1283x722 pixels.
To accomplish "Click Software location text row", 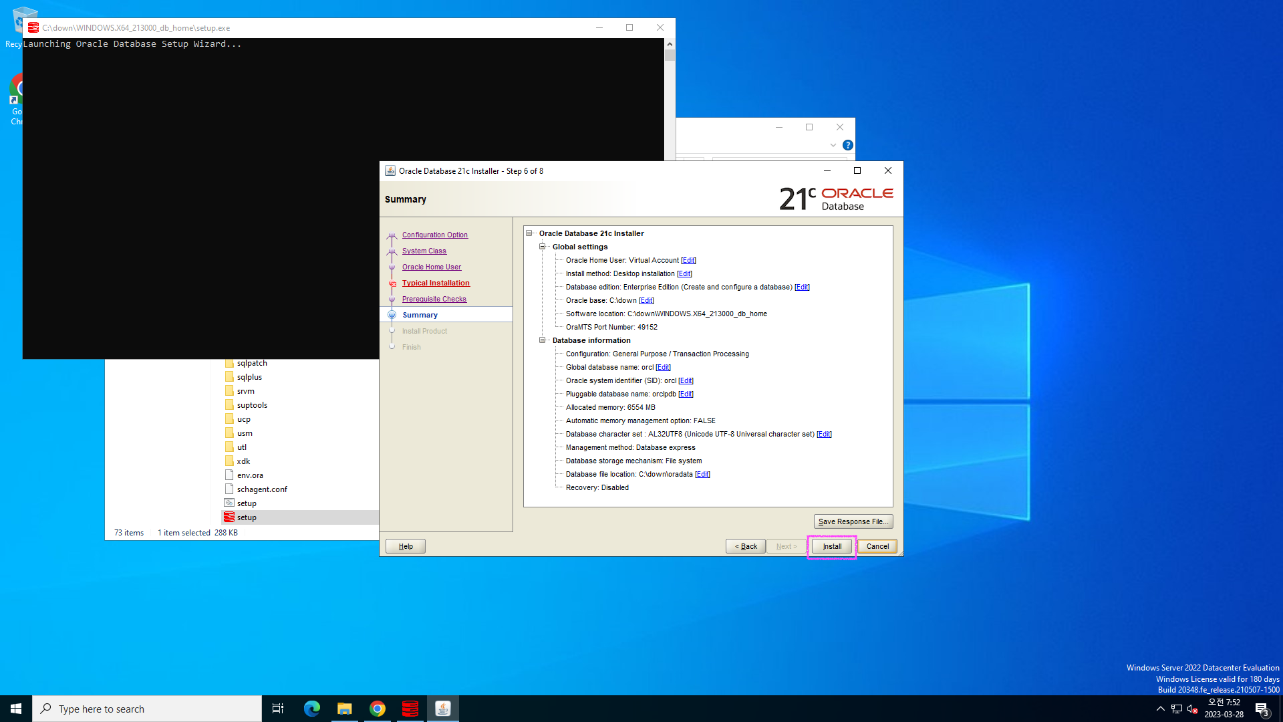I will 666,314.
